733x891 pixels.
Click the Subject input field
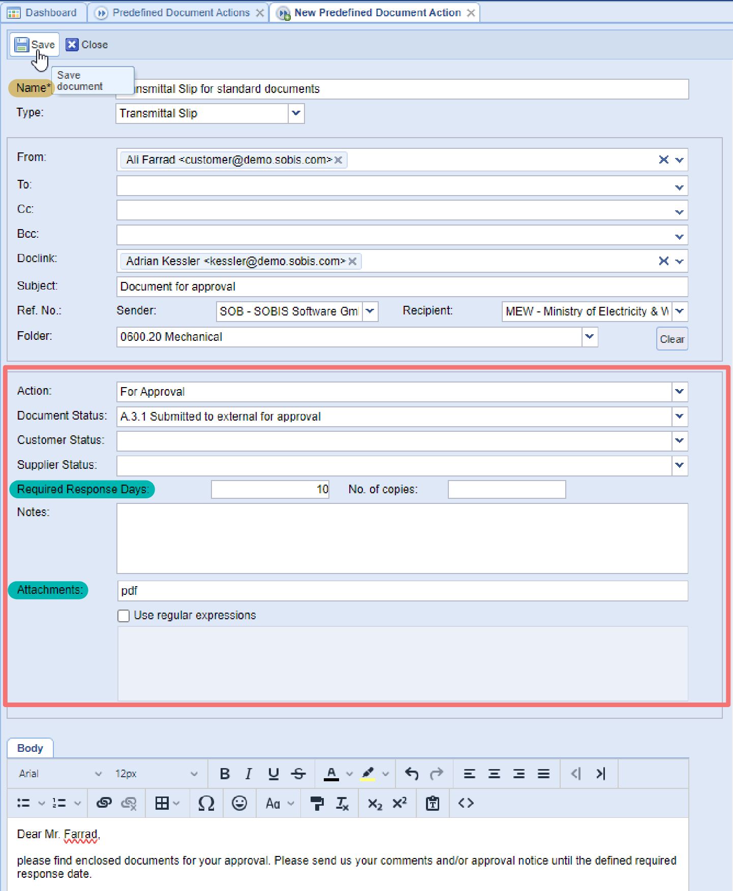tap(402, 287)
